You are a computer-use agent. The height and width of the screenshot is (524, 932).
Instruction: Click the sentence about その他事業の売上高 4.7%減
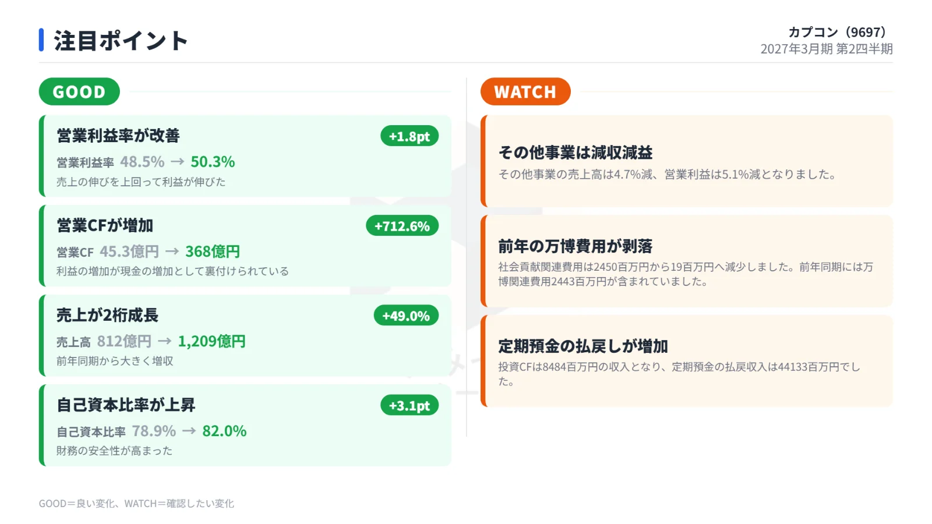667,175
